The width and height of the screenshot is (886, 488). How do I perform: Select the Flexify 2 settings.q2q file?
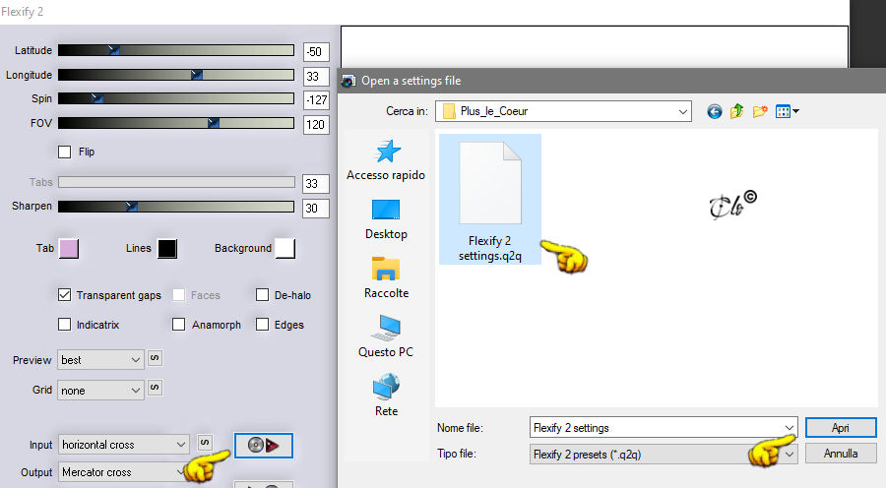pos(490,200)
